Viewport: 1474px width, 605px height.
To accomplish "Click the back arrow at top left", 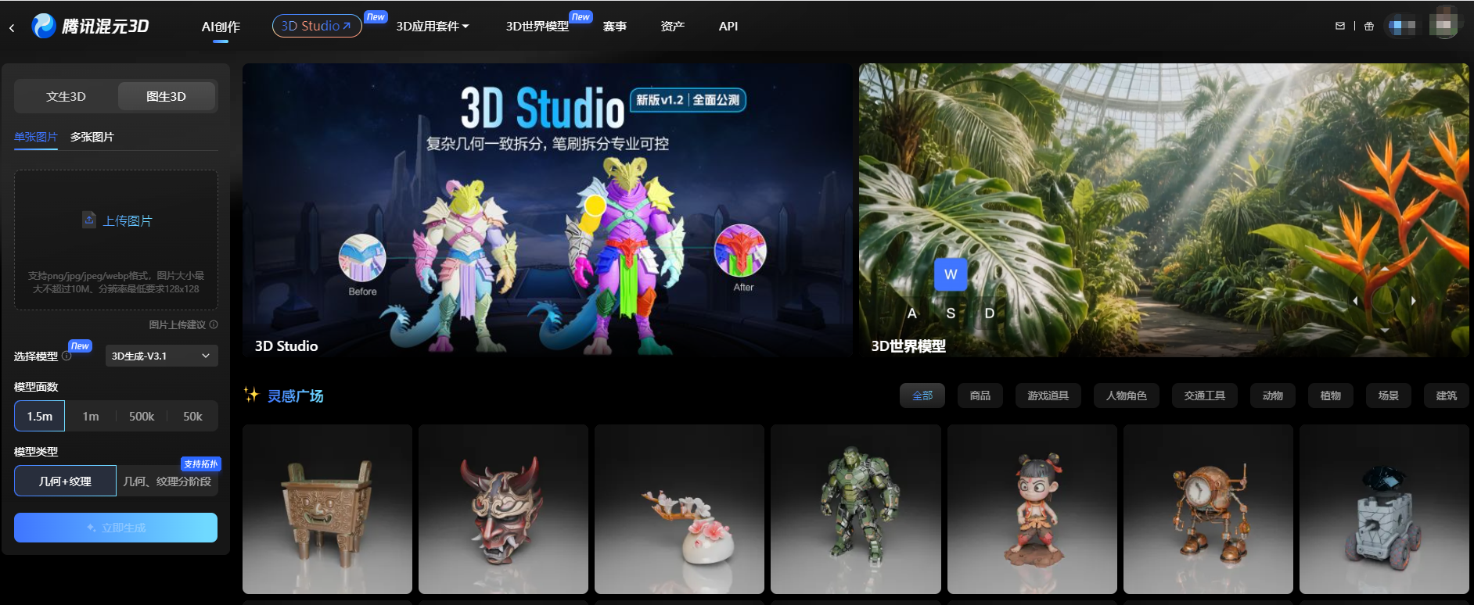I will click(x=12, y=27).
